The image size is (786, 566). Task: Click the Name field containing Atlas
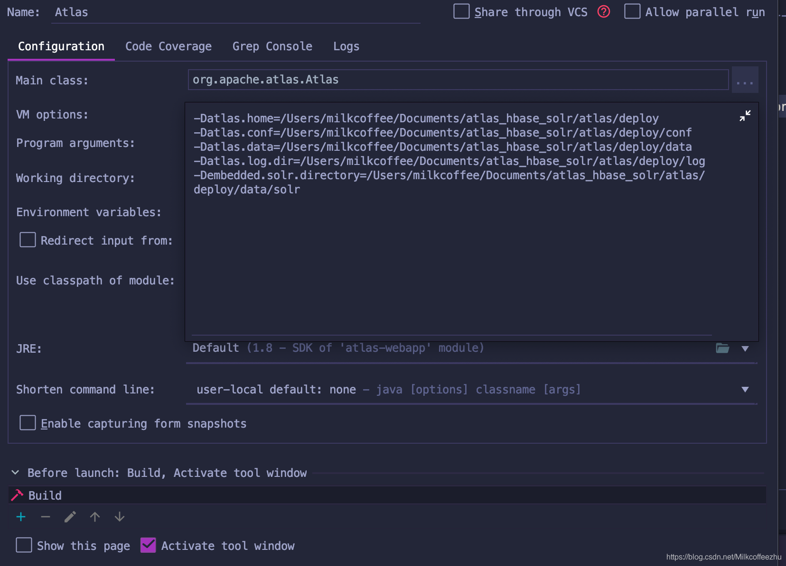tap(236, 12)
